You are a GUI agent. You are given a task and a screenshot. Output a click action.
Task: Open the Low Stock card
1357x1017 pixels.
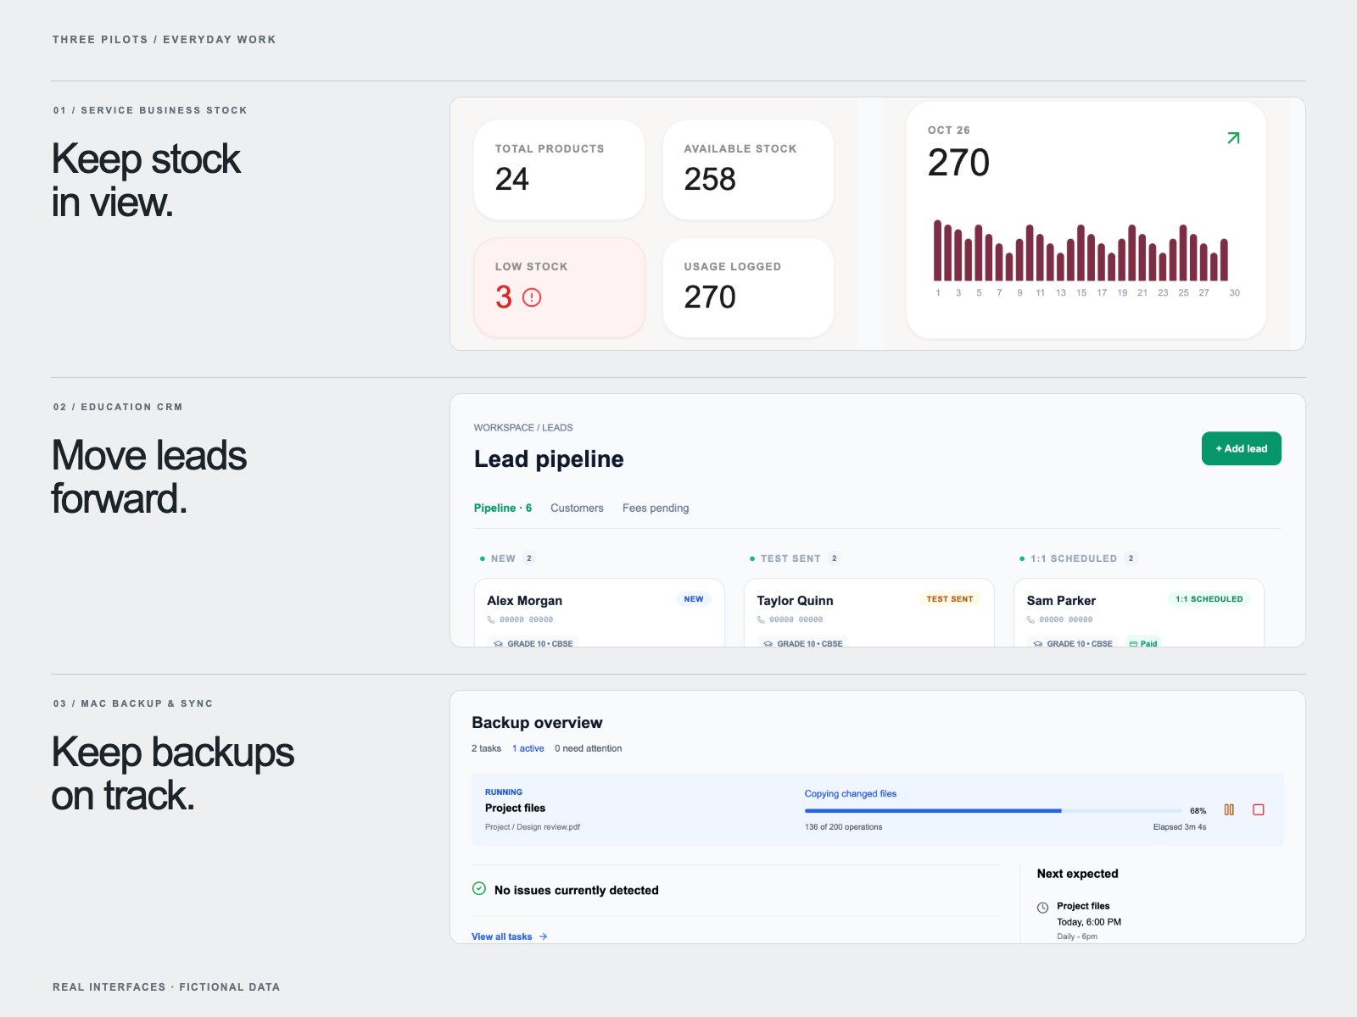[x=559, y=287]
